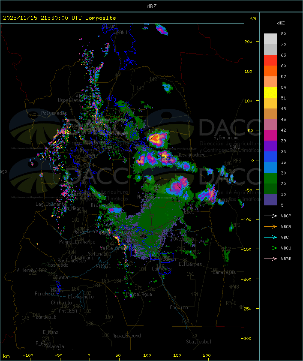Click the Parlamentos map label
Viewport: 303px width, 361px height.
[x=72, y=261]
